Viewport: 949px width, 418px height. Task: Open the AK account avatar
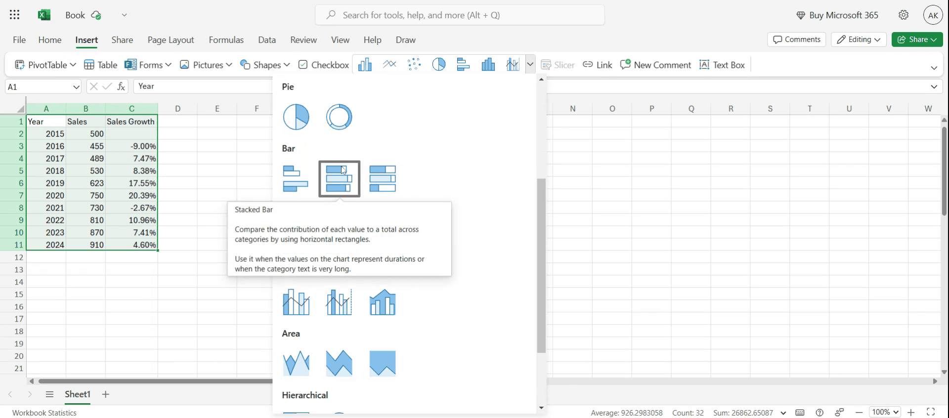(x=933, y=15)
